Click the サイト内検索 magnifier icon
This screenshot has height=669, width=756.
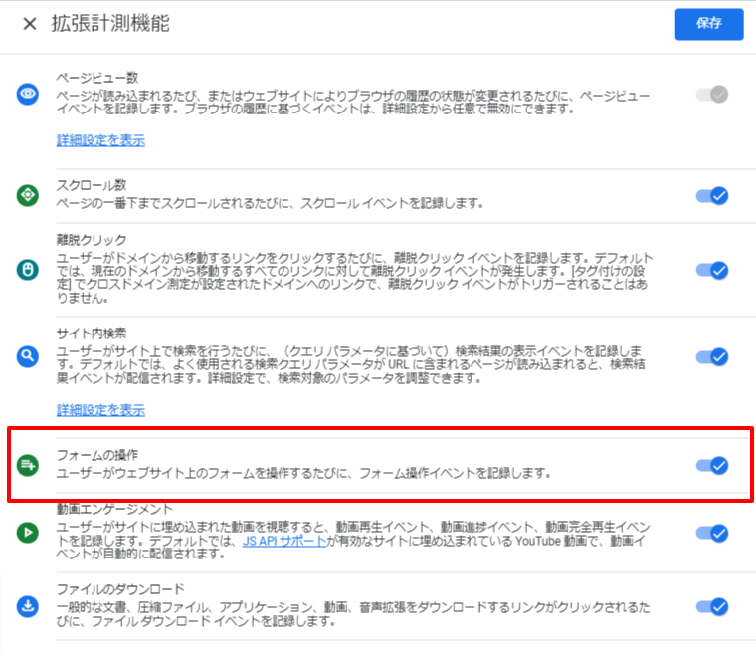[x=28, y=356]
